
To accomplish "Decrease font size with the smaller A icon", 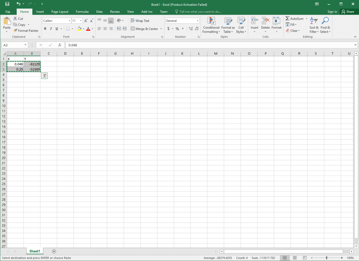I will [x=92, y=21].
